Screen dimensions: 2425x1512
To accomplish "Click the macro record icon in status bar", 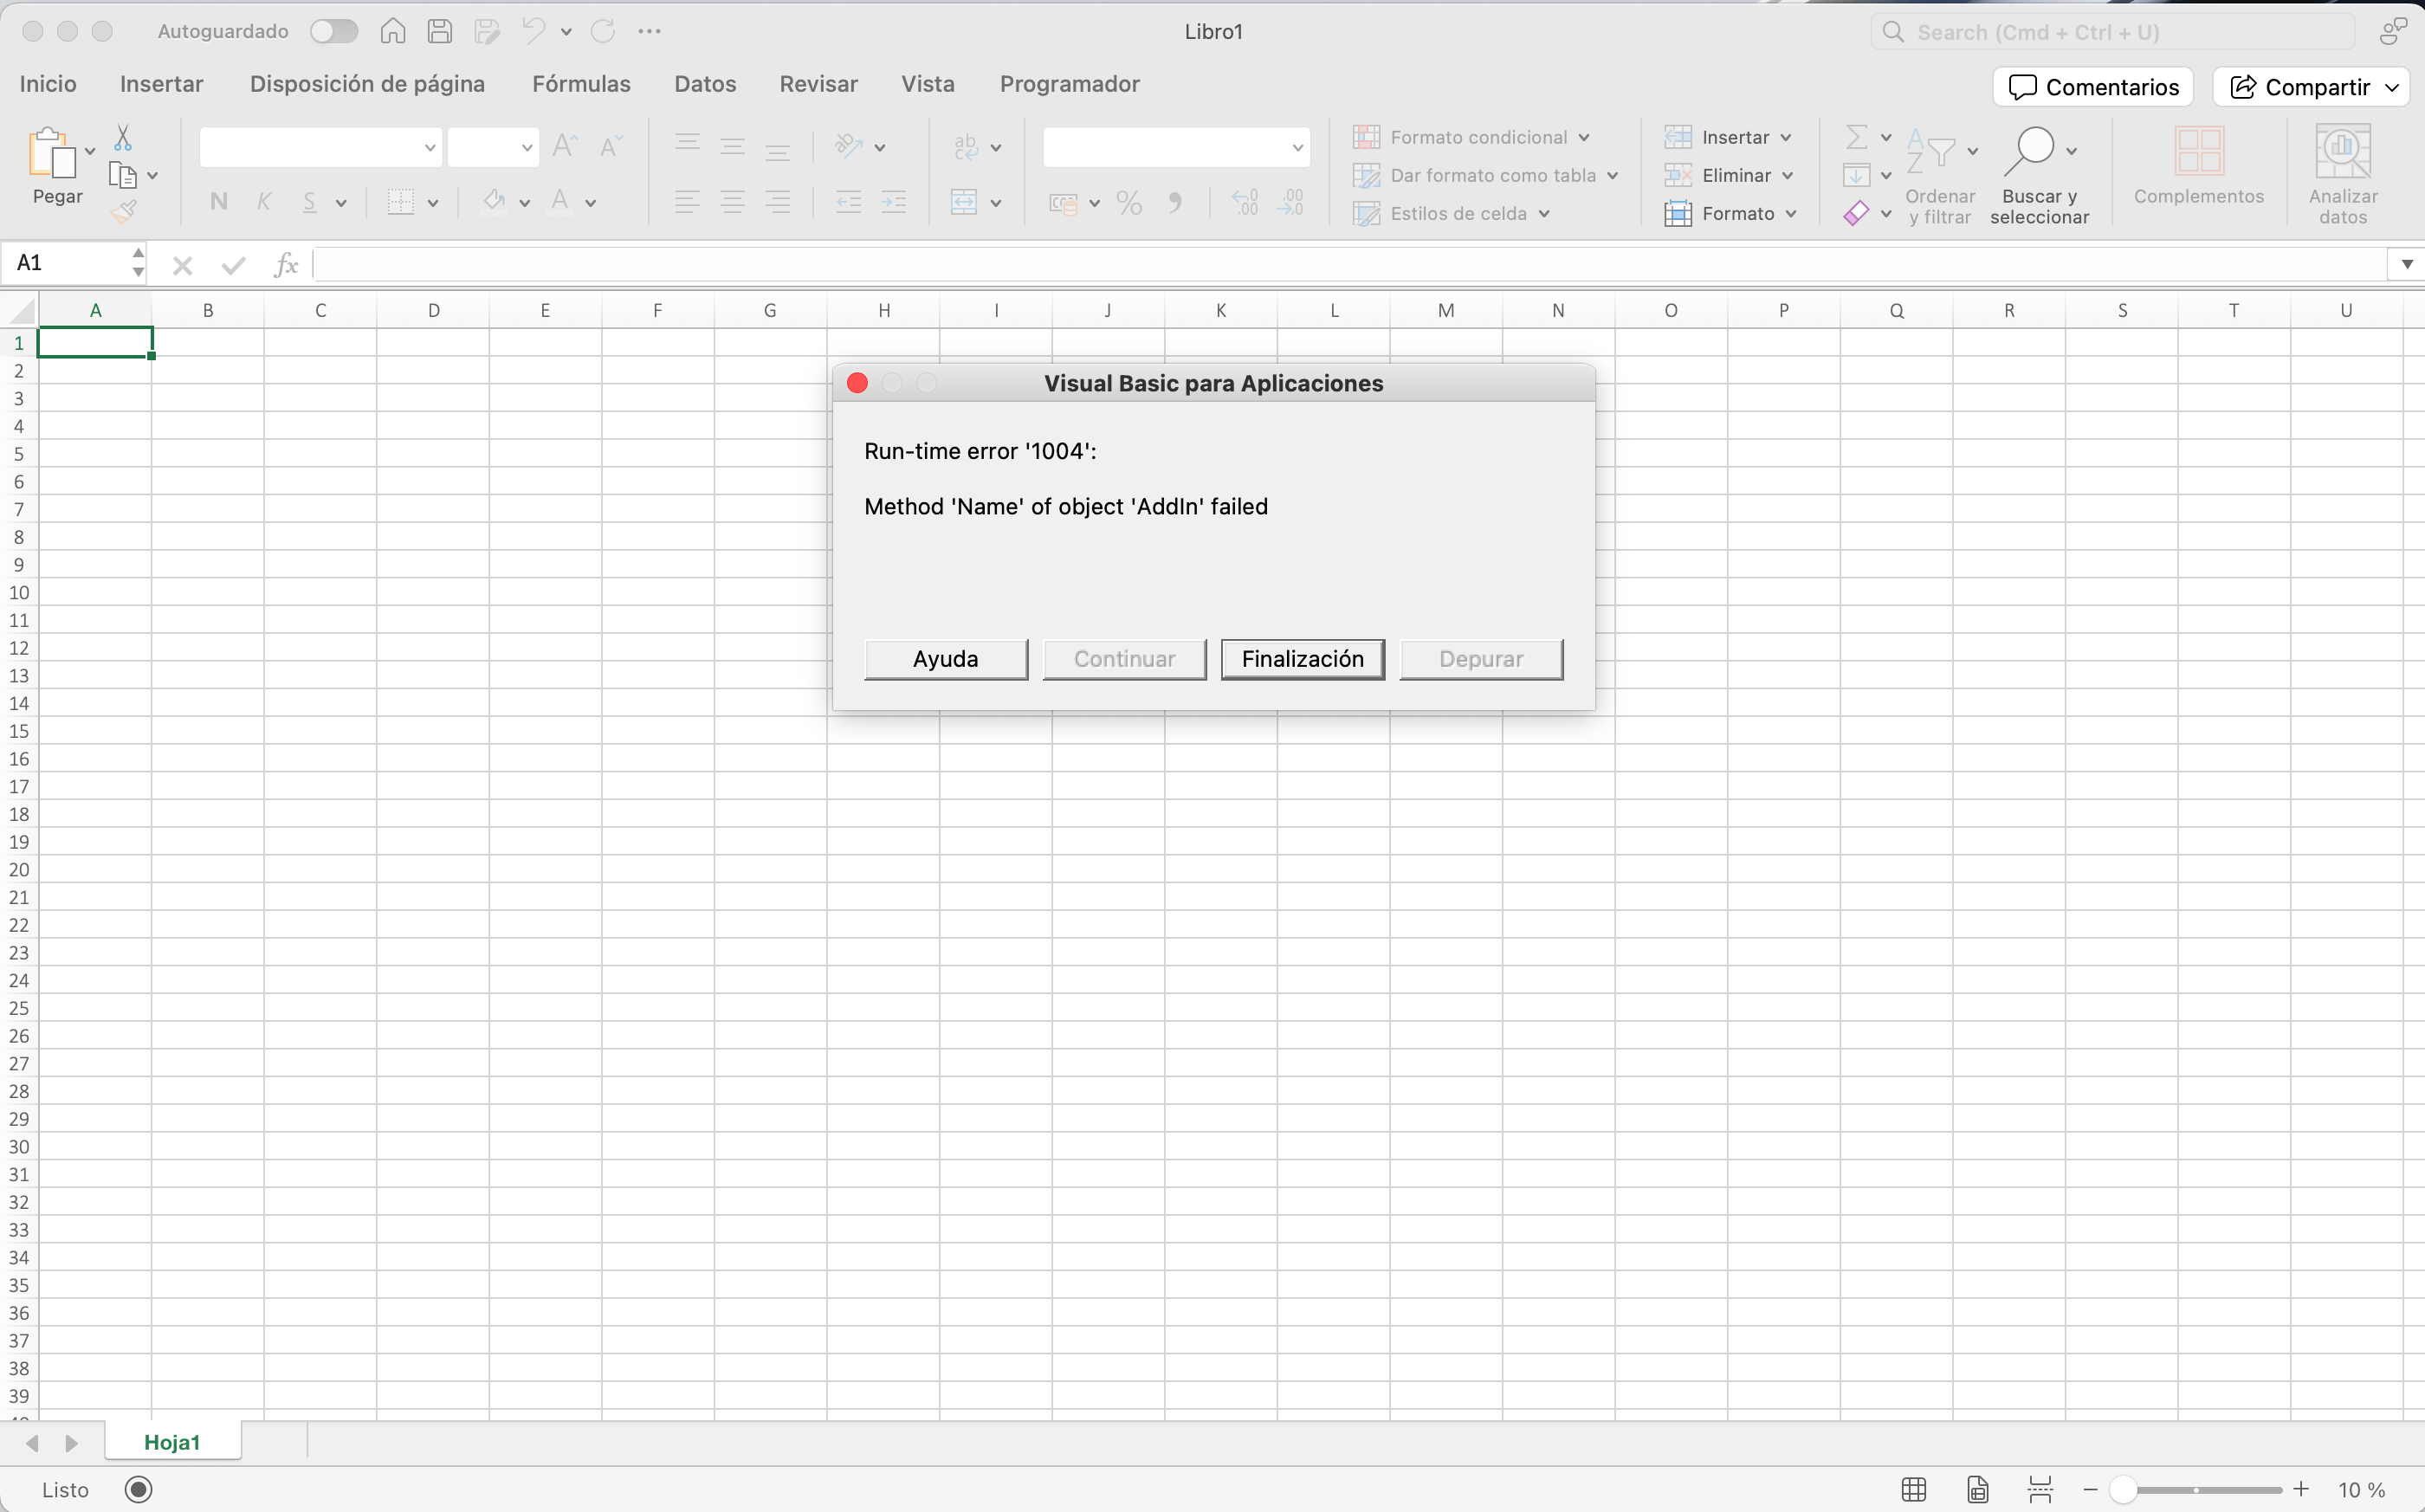I will click(138, 1489).
